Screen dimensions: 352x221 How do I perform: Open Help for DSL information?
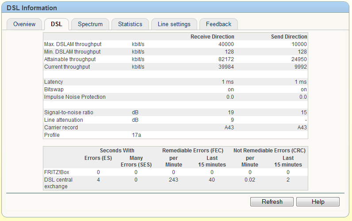click(x=318, y=202)
